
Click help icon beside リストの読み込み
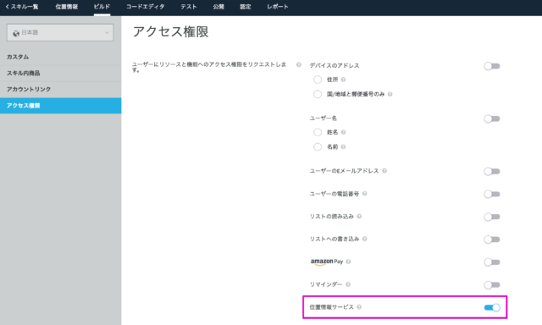pyautogui.click(x=359, y=216)
